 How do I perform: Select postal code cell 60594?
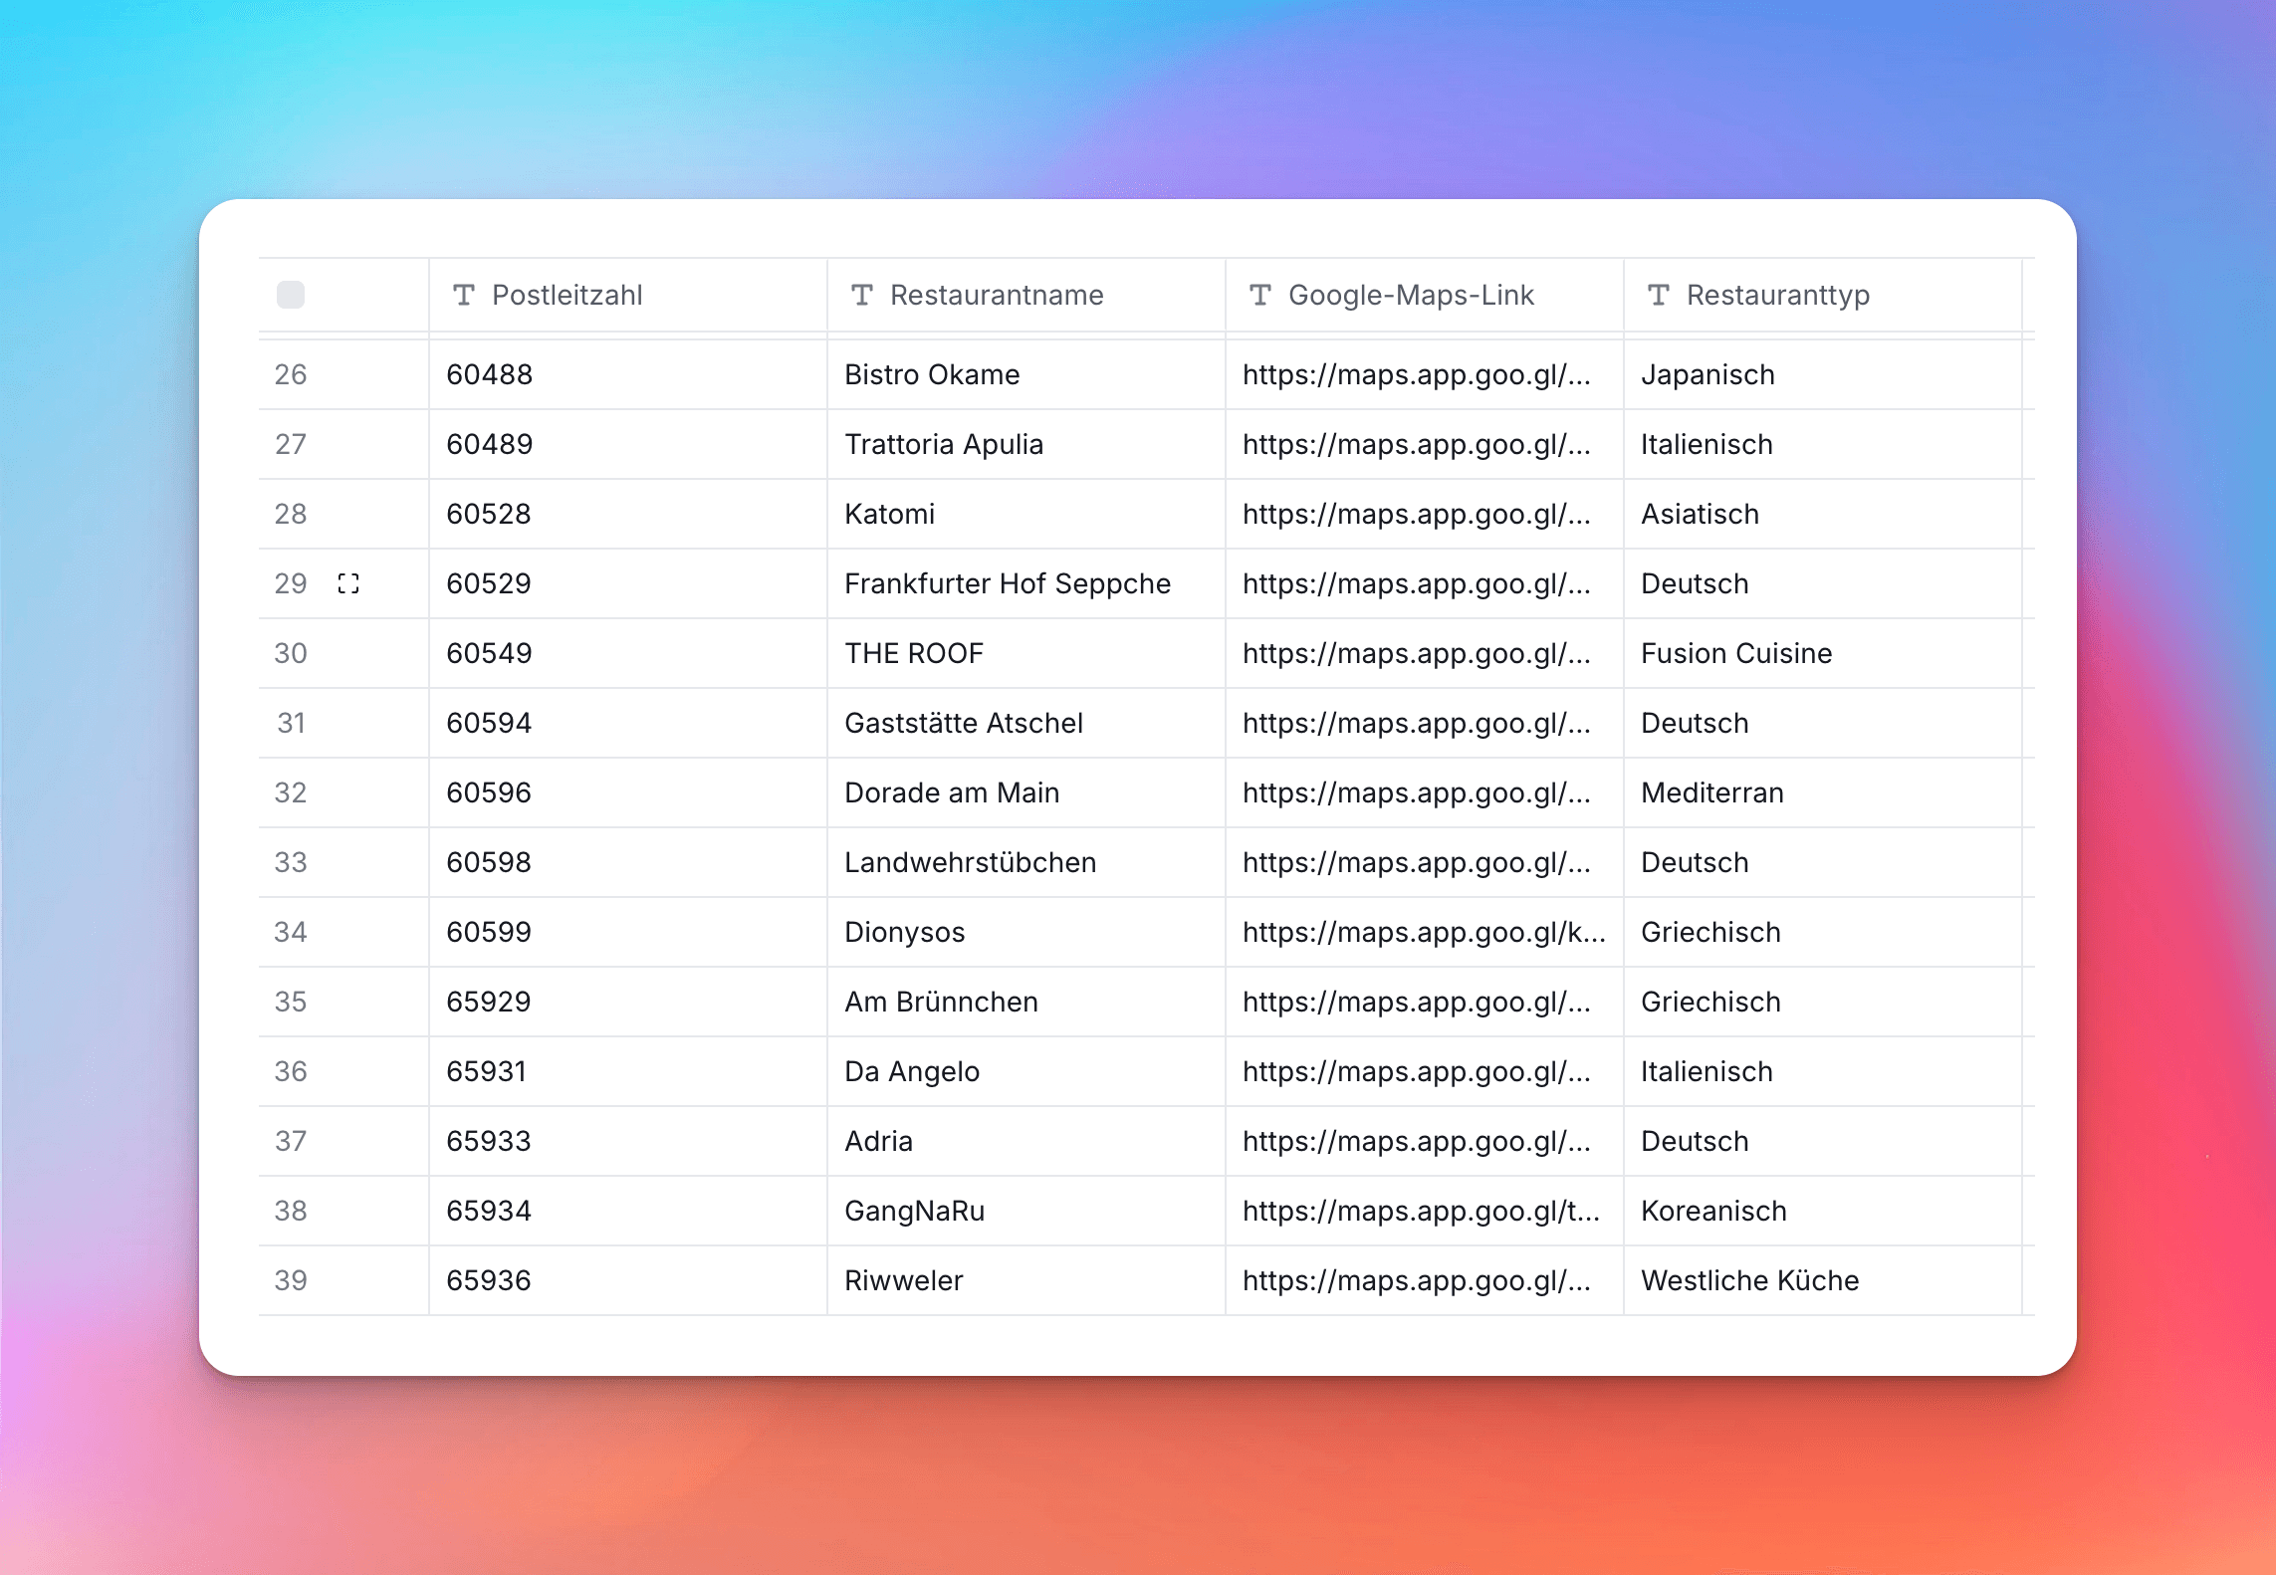click(628, 723)
